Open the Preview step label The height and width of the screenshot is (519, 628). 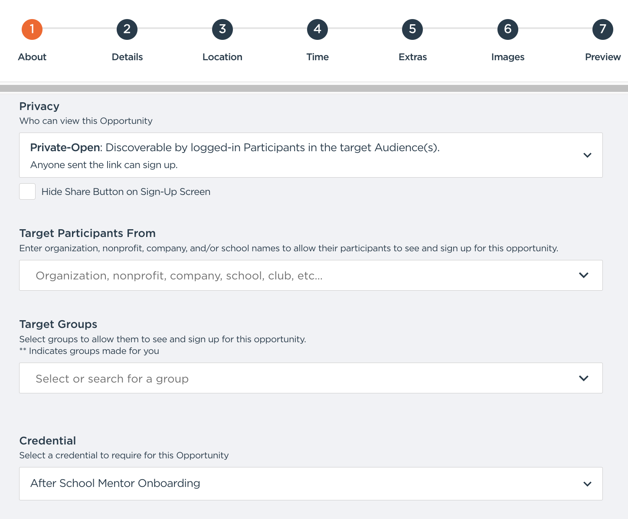click(603, 57)
